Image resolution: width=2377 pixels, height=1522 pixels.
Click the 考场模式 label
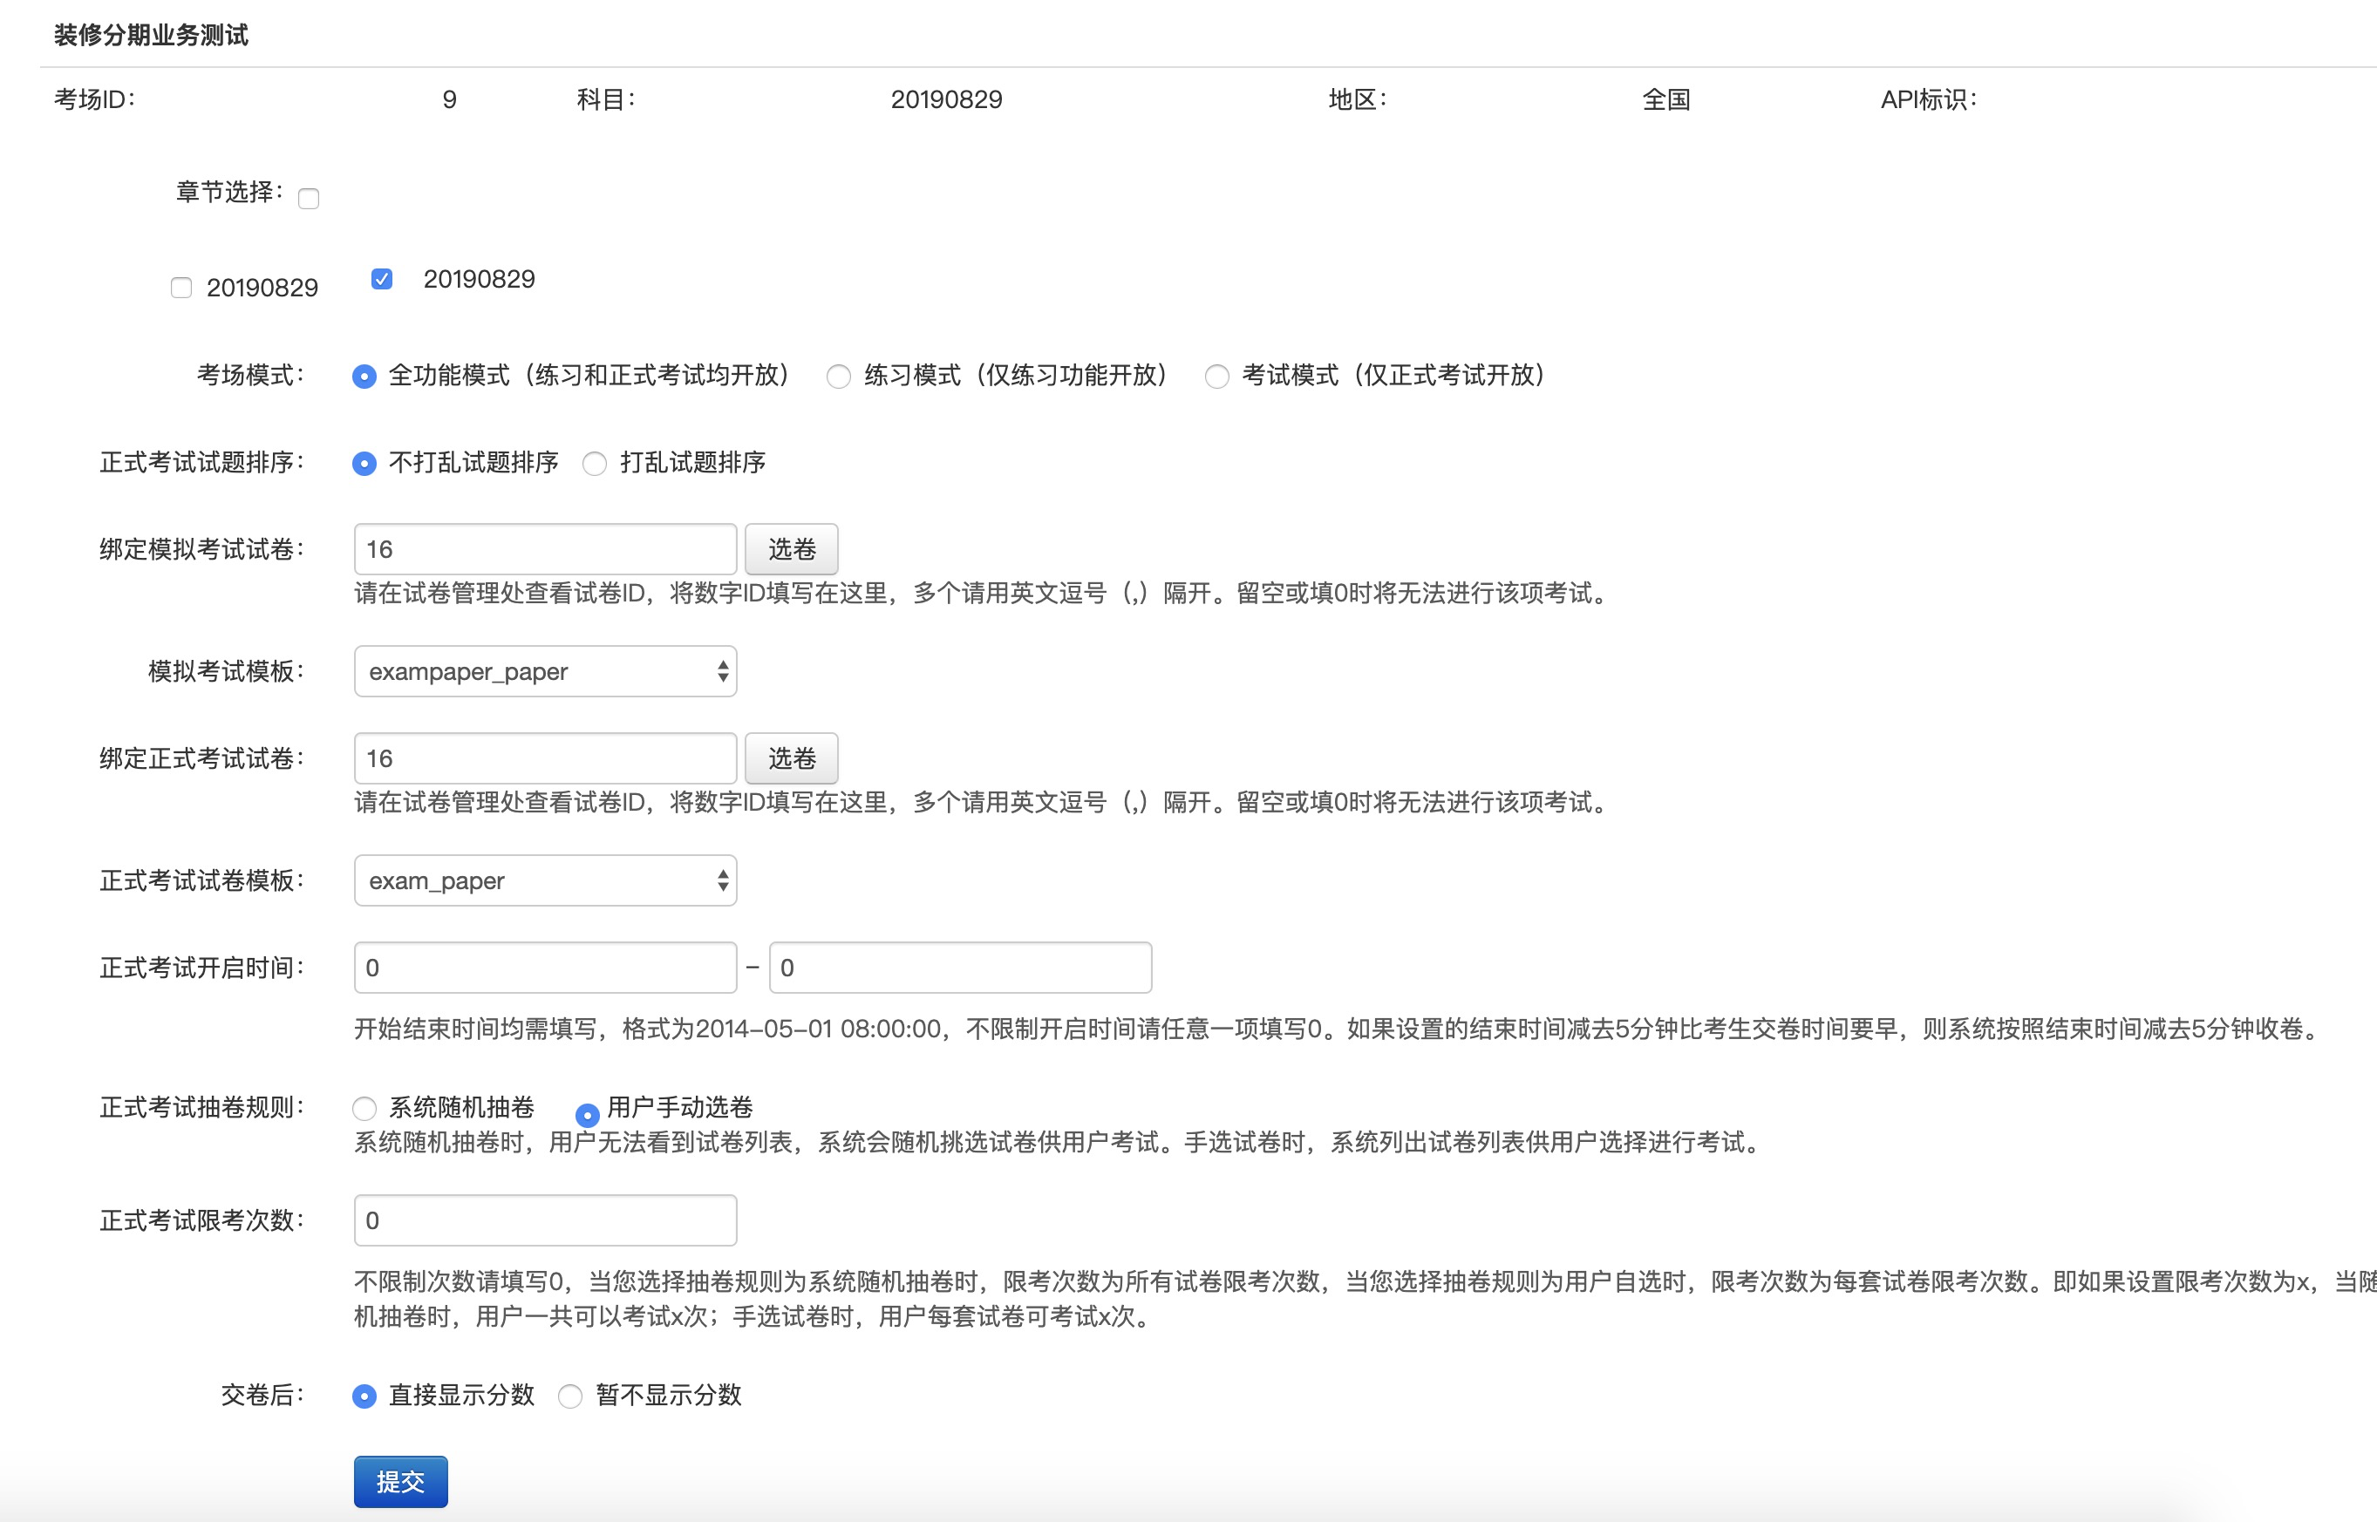250,376
